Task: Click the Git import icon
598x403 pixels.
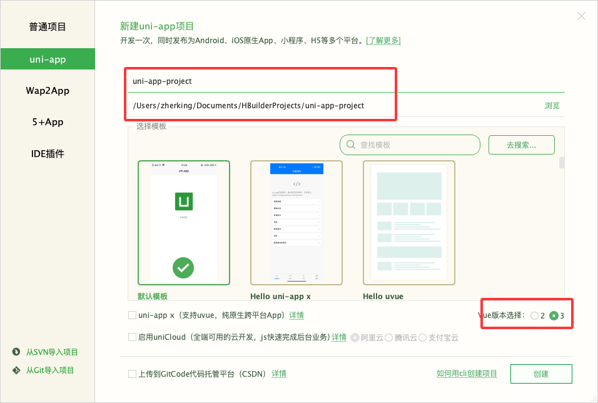Action: (x=16, y=370)
